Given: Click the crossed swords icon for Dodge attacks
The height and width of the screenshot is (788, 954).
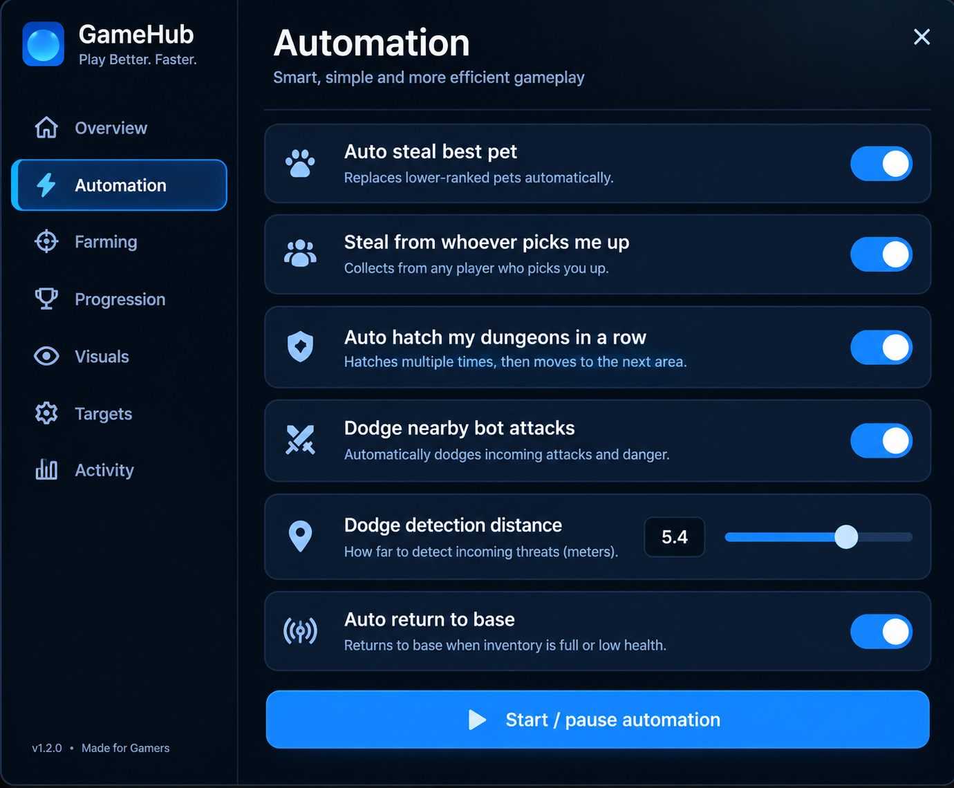Looking at the screenshot, I should click(300, 440).
